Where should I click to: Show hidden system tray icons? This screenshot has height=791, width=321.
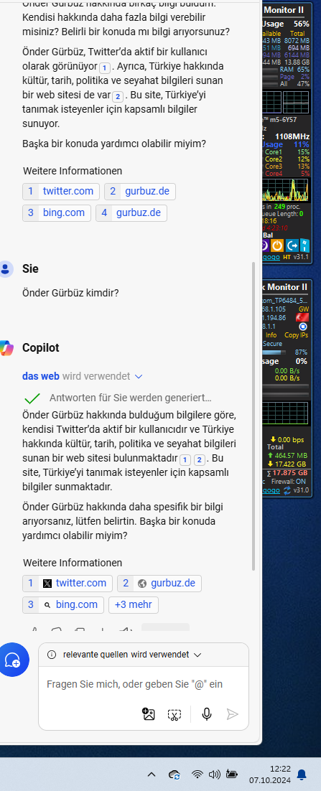tap(151, 774)
